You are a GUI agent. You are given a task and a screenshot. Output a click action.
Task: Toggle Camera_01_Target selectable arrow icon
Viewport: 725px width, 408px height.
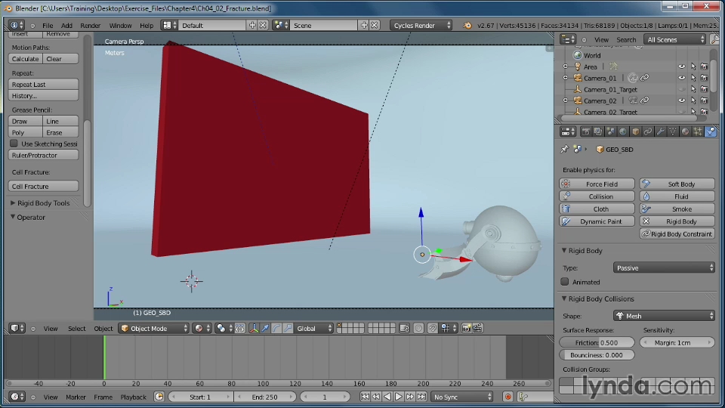click(693, 89)
